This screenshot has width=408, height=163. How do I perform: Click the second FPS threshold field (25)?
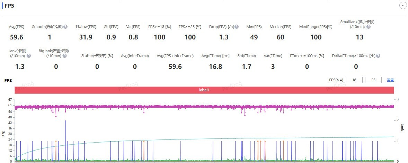pyautogui.click(x=373, y=80)
